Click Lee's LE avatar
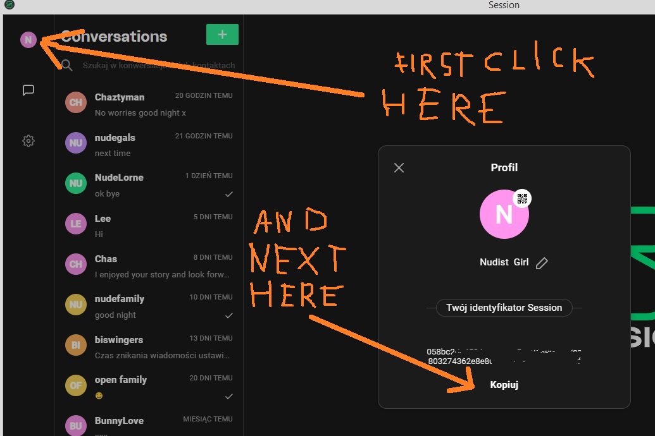The width and height of the screenshot is (655, 436). (75, 224)
